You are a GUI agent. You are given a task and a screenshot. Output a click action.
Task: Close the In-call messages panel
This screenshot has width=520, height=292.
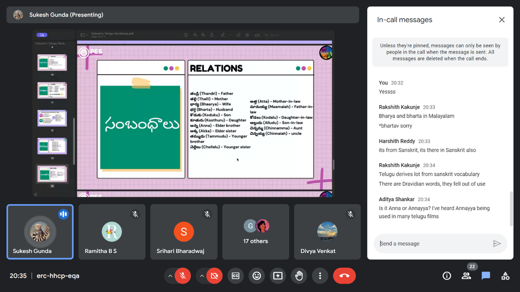pos(501,19)
